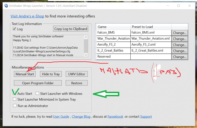The height and width of the screenshot is (128, 197).
Task: Click the 'Thank you for using SimShaker software!' log line
Action: [x=38, y=37]
